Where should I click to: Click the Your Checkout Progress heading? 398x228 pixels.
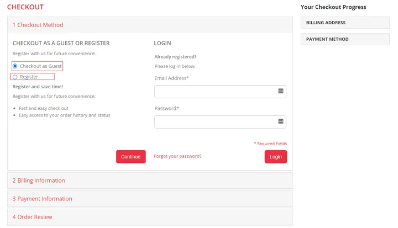point(333,7)
